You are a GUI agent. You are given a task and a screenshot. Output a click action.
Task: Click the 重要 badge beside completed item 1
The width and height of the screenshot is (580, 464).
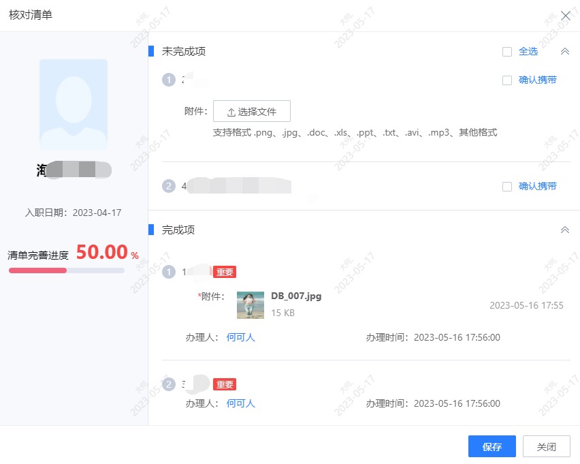point(225,272)
